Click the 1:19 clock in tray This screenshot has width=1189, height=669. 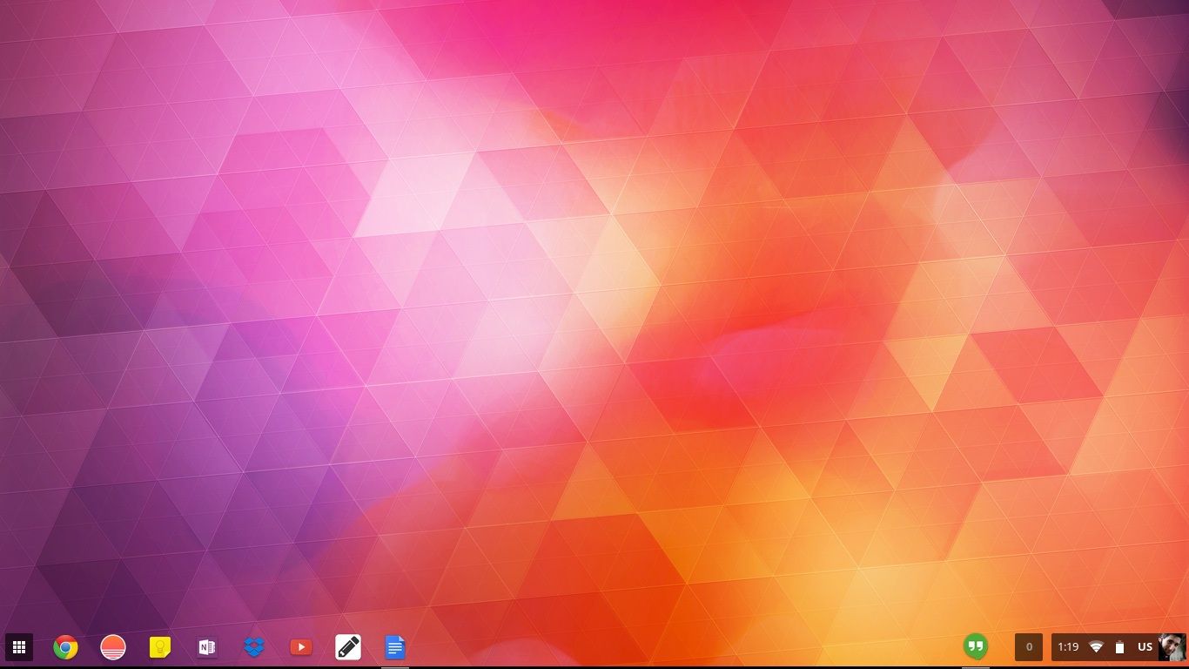1068,647
